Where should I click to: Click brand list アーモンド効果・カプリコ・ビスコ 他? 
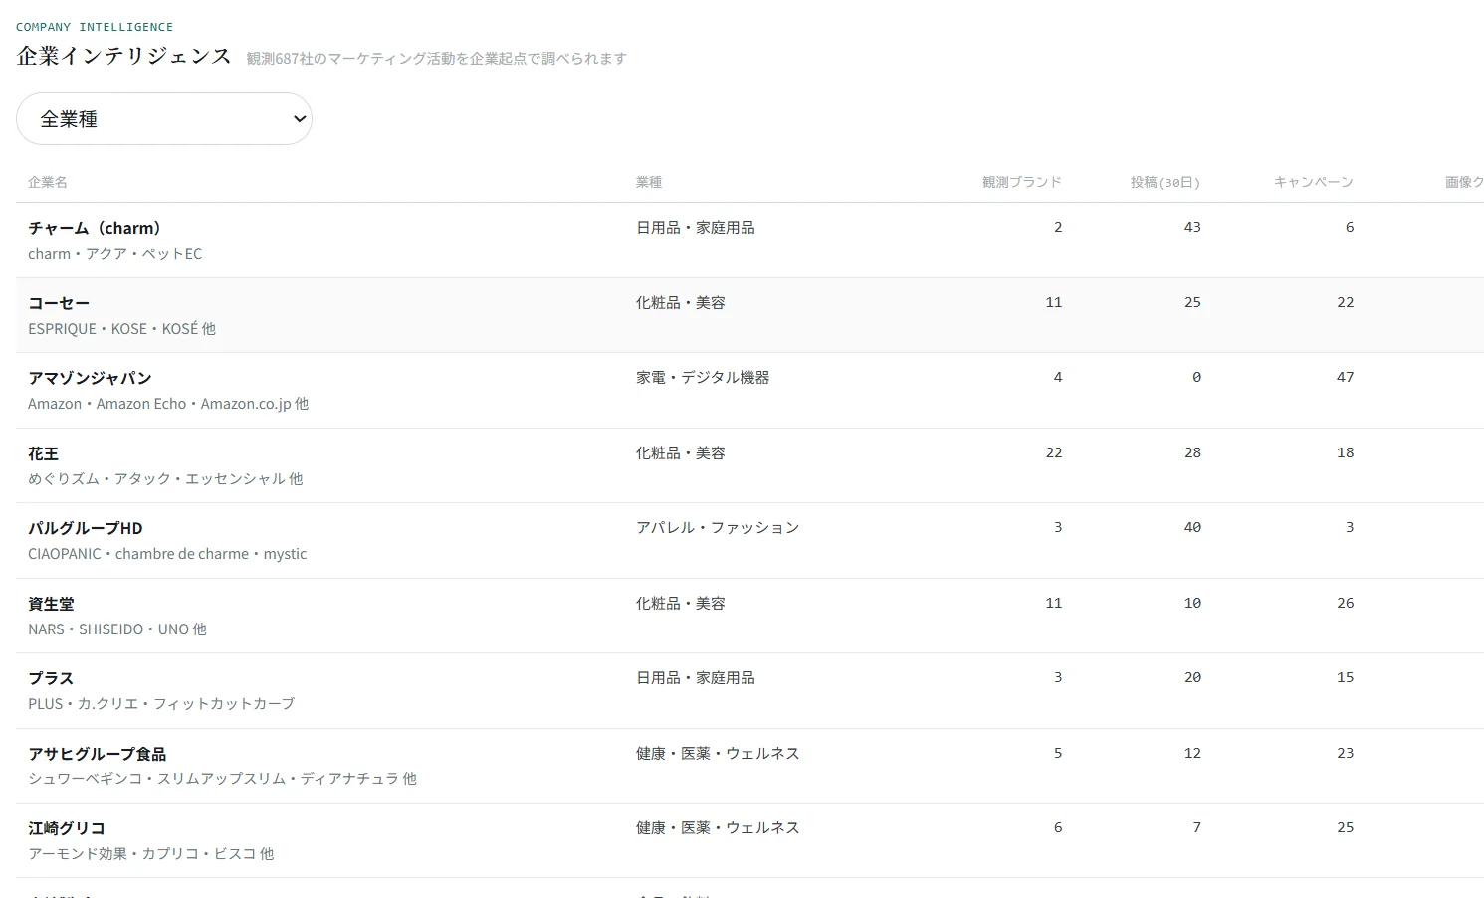[x=150, y=854]
